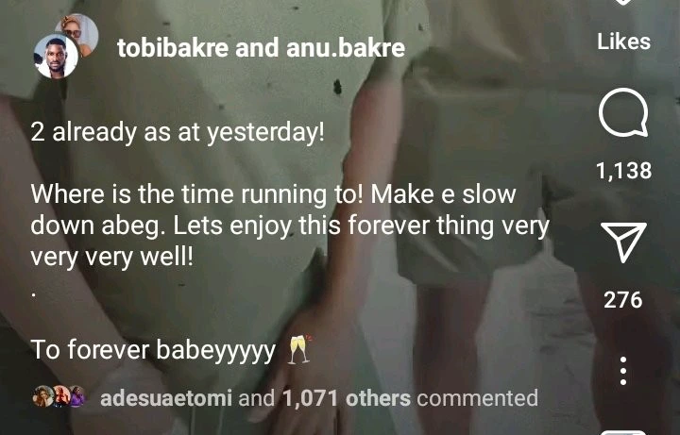The width and height of the screenshot is (680, 435).
Task: Open the tobibakre profile picture
Action: click(56, 57)
